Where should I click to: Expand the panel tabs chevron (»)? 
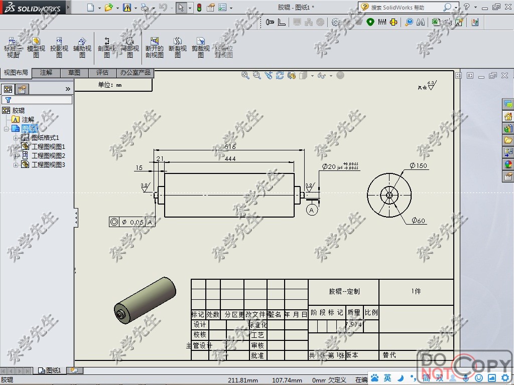pyautogui.click(x=68, y=89)
